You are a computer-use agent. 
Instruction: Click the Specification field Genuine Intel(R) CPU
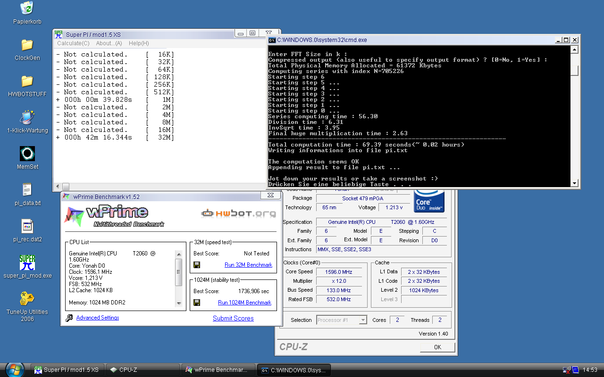coord(381,222)
